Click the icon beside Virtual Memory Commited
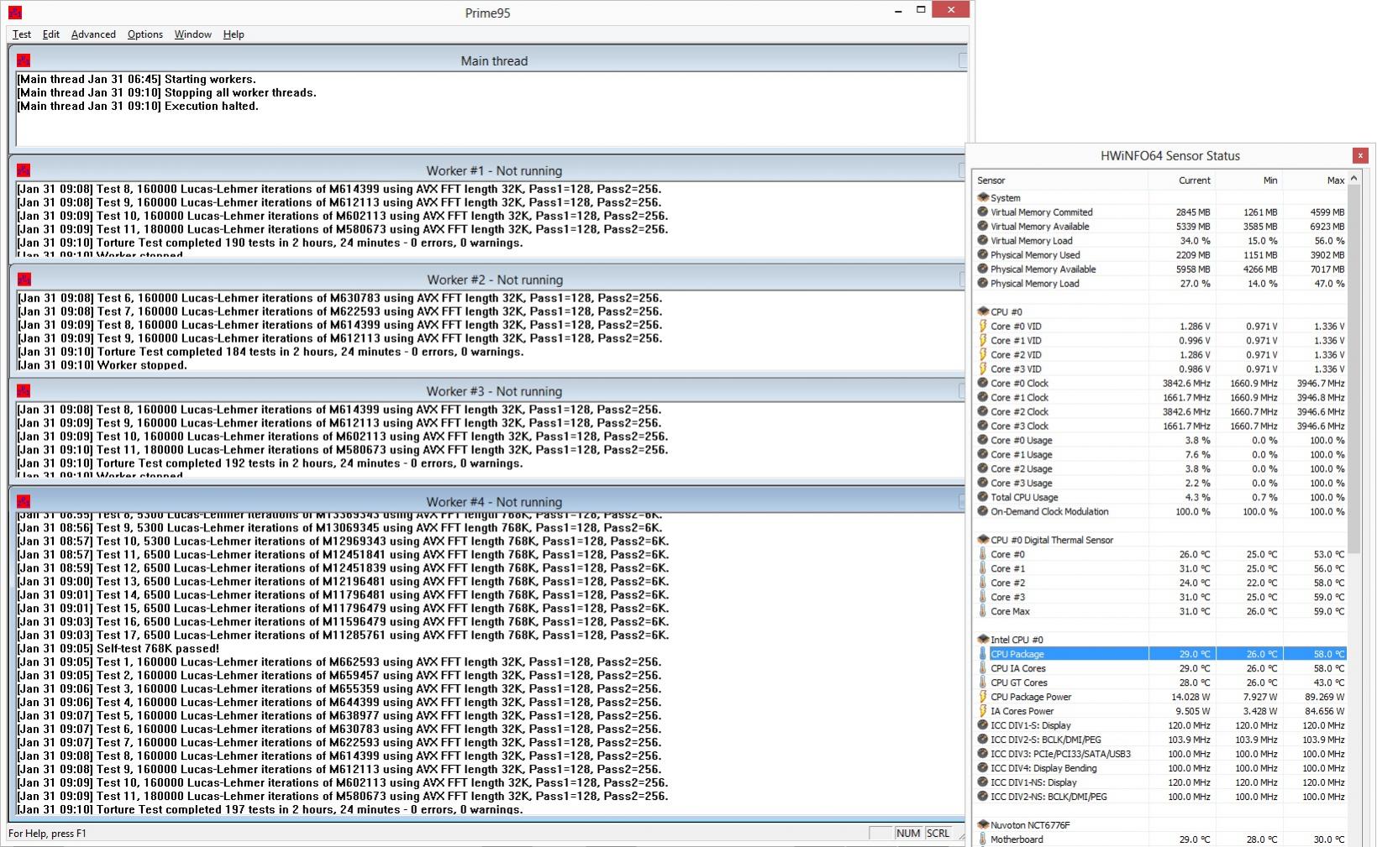The width and height of the screenshot is (1377, 847). click(x=983, y=212)
